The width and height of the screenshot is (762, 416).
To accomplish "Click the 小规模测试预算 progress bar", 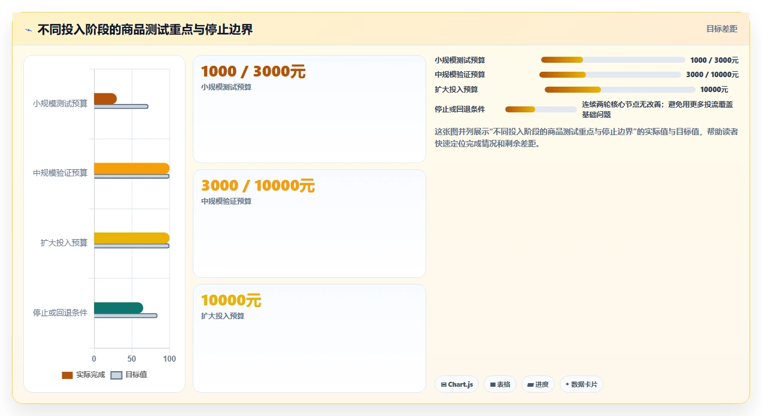I will point(613,60).
